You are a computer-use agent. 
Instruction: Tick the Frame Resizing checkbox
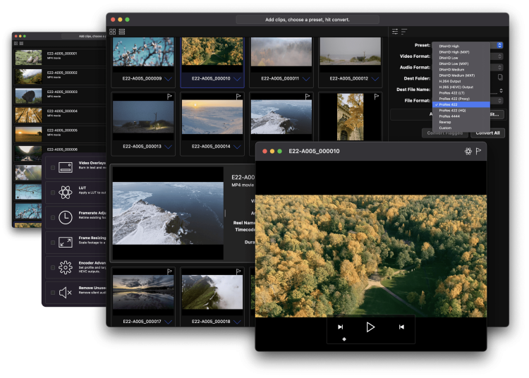pyautogui.click(x=53, y=243)
